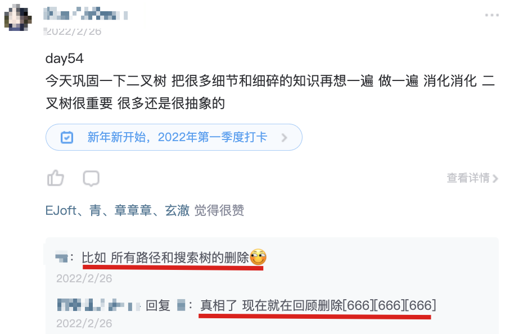Open liker 章章章's profile
This screenshot has height=334, width=505.
tap(133, 211)
